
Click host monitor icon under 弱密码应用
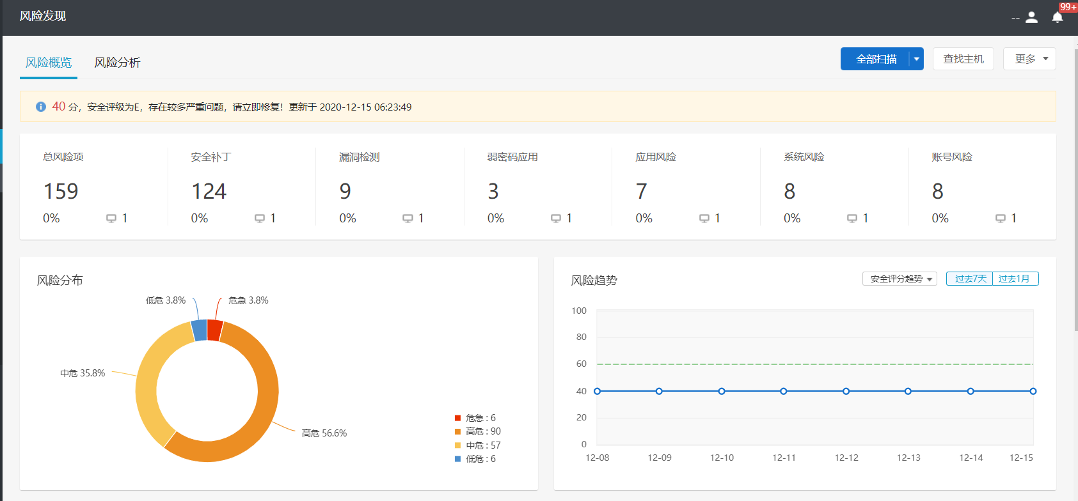coord(556,219)
